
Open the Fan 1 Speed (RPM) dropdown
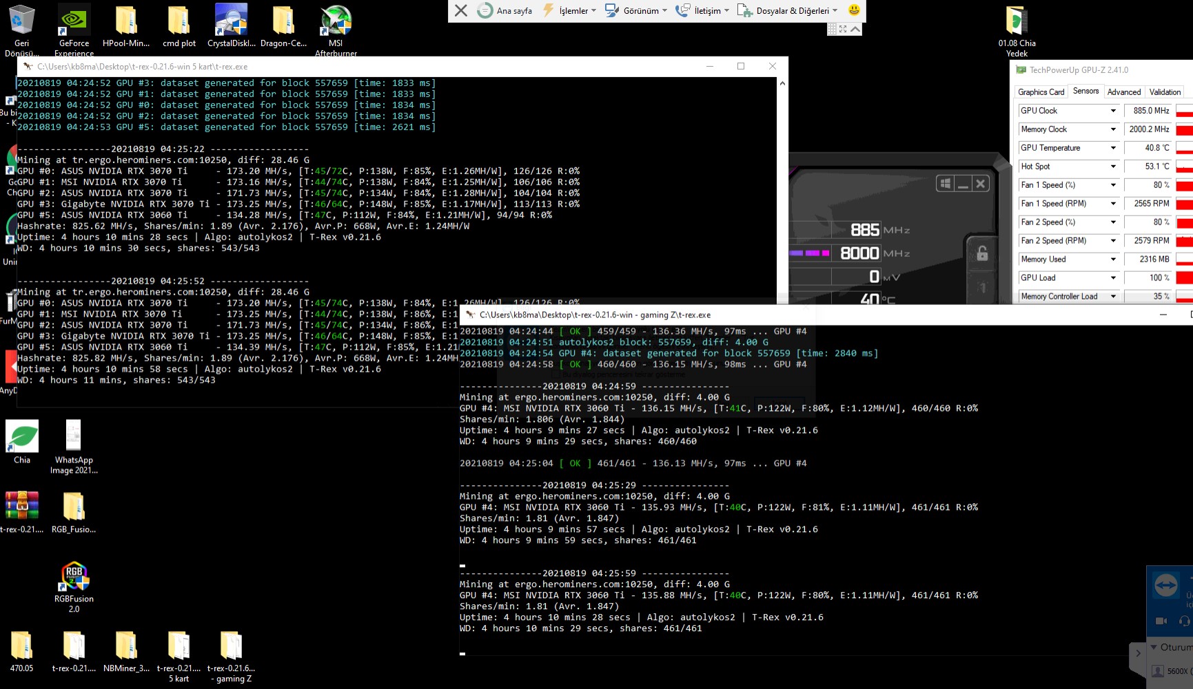pyautogui.click(x=1113, y=204)
